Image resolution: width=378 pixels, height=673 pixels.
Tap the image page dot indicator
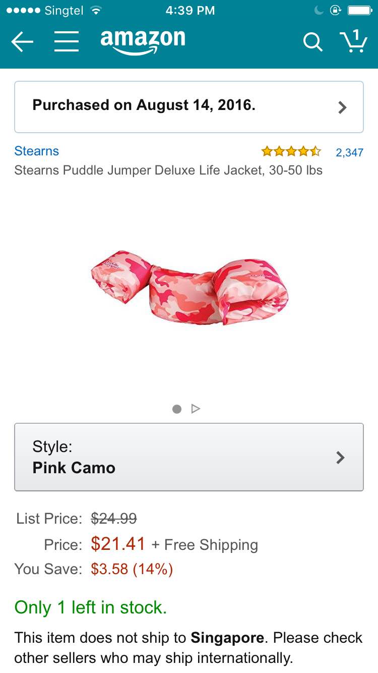click(x=177, y=409)
